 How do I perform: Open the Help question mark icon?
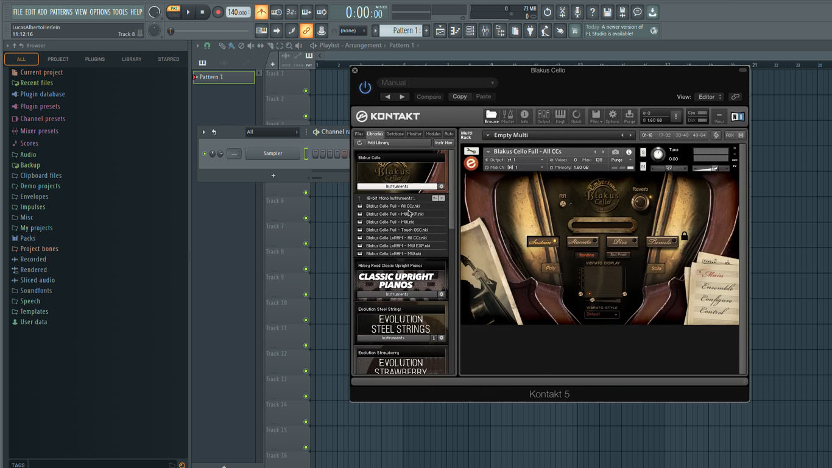coord(592,12)
